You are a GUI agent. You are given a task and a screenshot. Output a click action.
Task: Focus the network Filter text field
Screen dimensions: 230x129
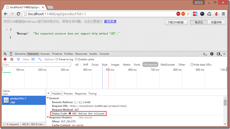tap(37, 65)
